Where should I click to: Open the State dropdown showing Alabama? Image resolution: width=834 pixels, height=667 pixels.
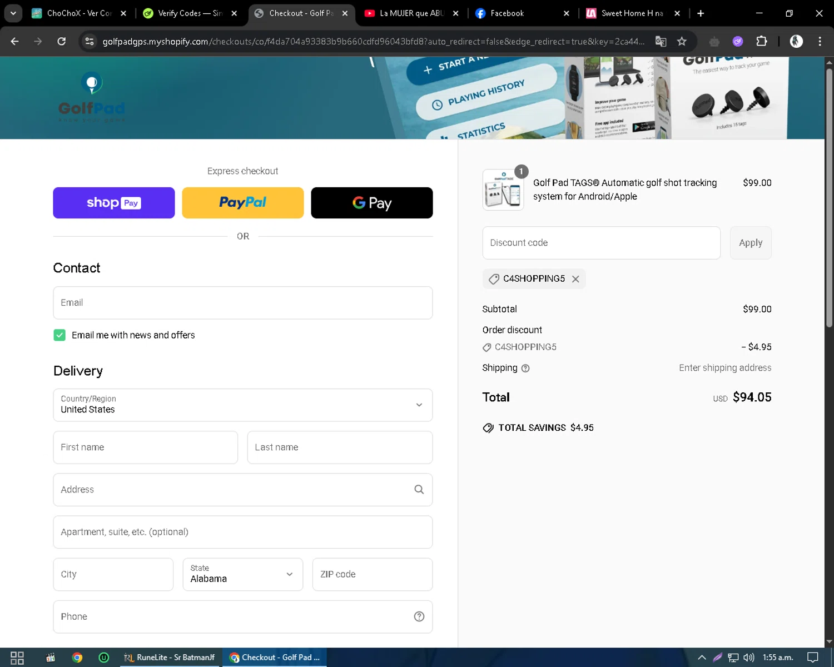click(x=243, y=574)
